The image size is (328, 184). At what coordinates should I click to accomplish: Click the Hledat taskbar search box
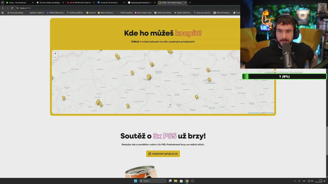[x=153, y=181]
